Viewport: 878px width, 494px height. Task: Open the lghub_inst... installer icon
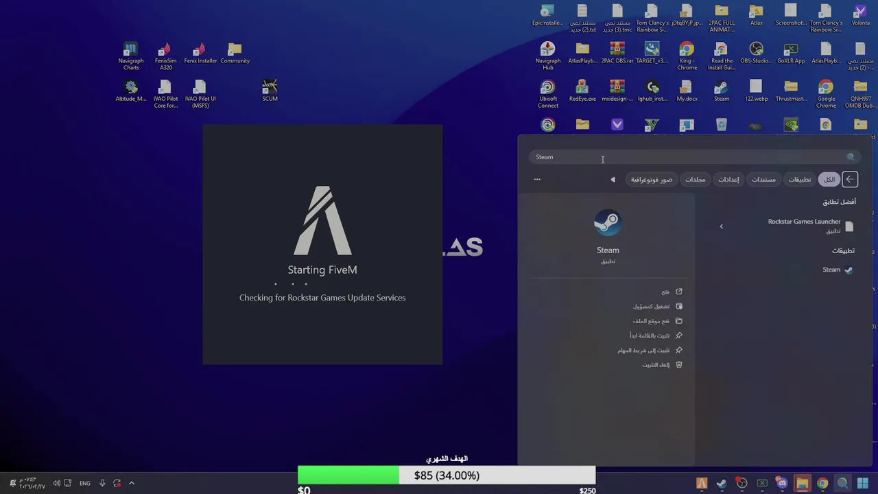[652, 91]
